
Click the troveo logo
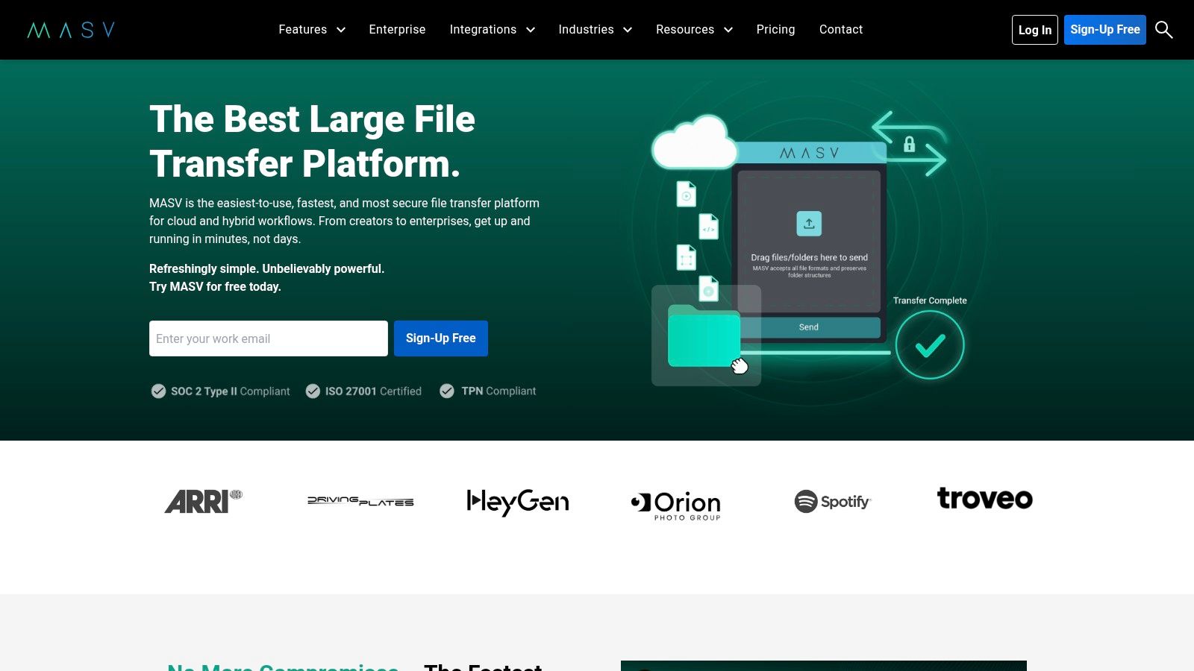coord(985,498)
